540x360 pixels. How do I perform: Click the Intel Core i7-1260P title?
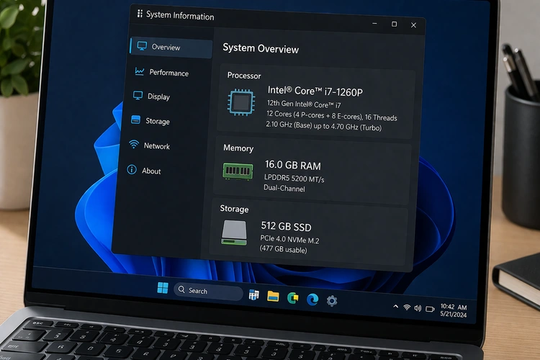(315, 91)
